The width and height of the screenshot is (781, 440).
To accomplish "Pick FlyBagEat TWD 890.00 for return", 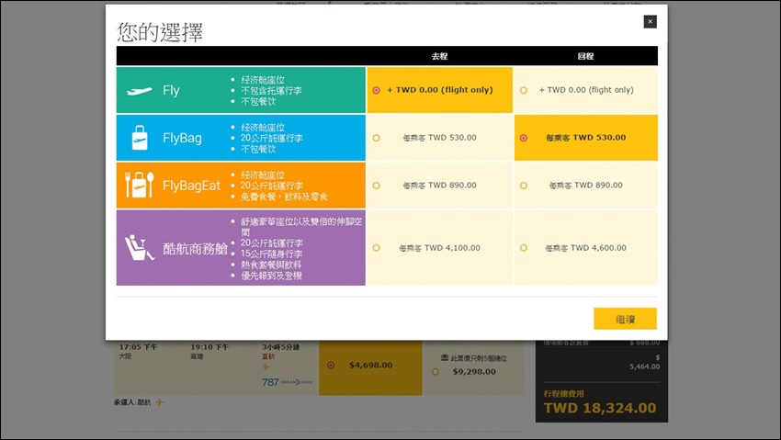I will coord(524,186).
